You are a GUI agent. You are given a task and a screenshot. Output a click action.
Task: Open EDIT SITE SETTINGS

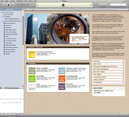click(109, 72)
